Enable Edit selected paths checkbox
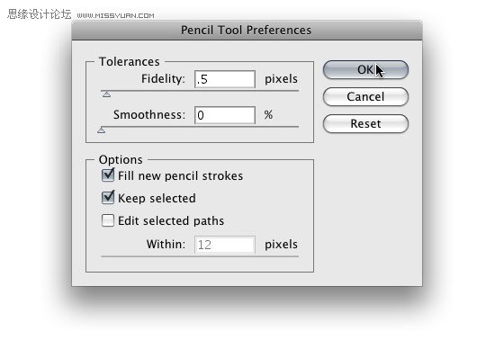The image size is (495, 340). [108, 220]
